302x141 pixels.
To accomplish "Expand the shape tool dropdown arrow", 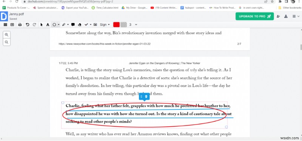I will coord(59,24).
